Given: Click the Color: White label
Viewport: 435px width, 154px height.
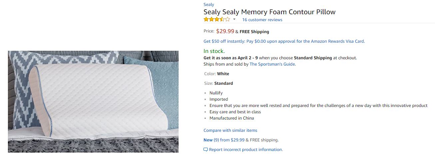Looking at the screenshot, I should pyautogui.click(x=217, y=74).
